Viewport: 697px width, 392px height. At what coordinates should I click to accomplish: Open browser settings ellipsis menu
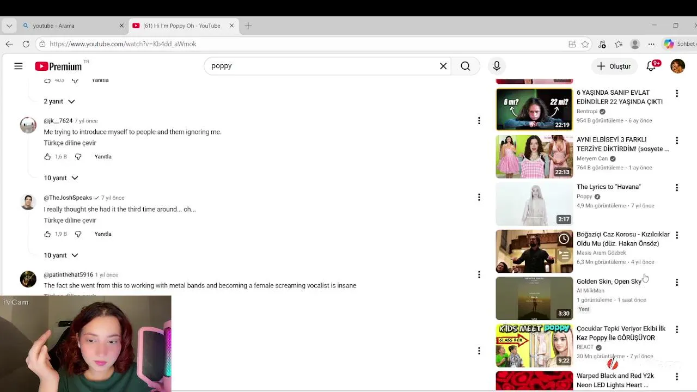651,44
